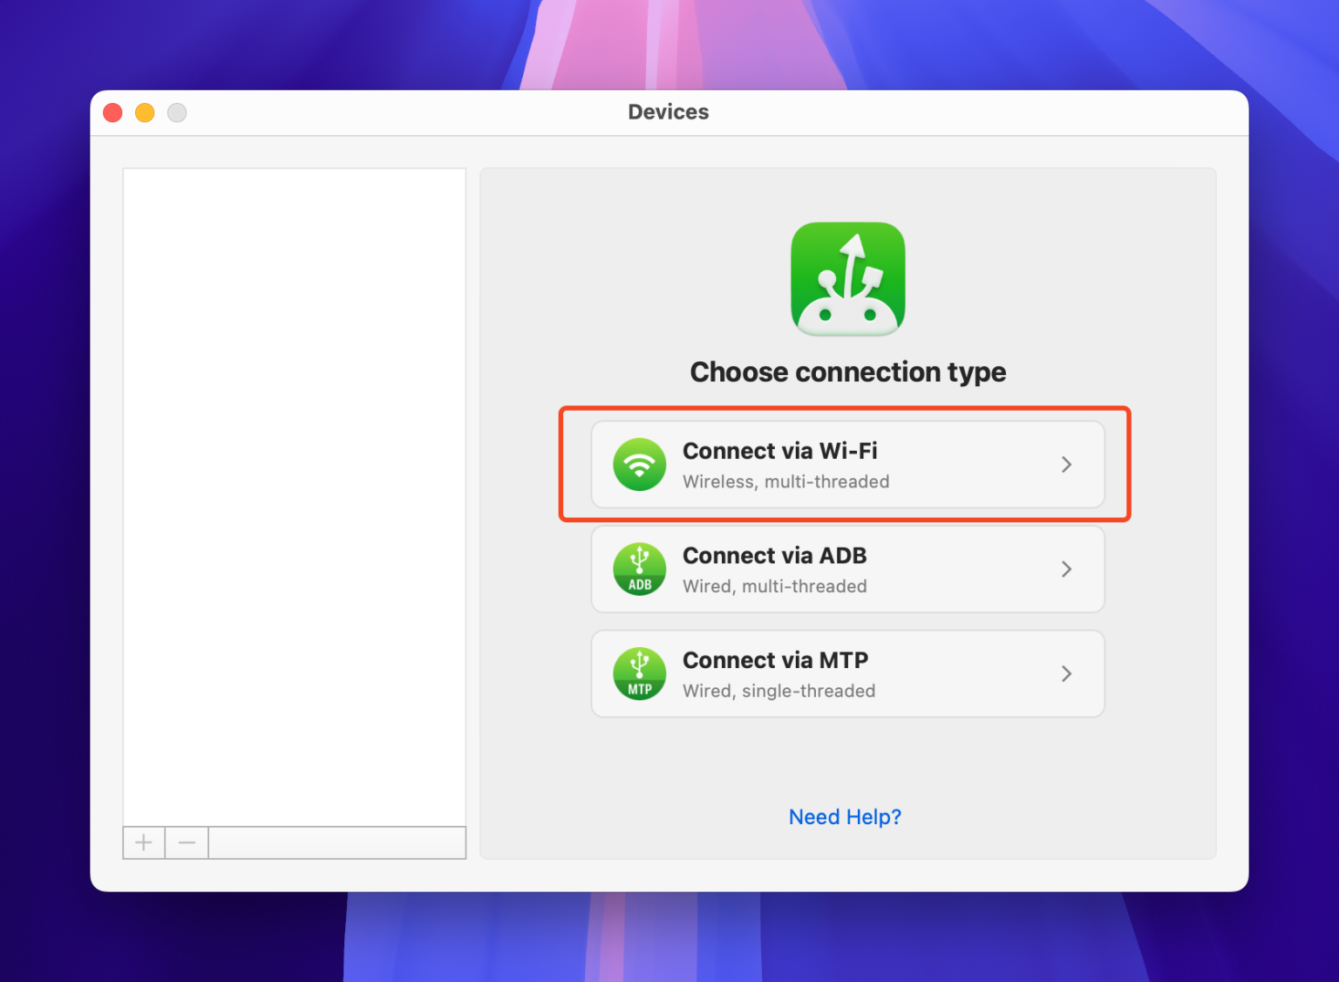Screen dimensions: 1339x982
Task: Select the highlighted Wi-Fi connection row
Action: click(x=846, y=465)
